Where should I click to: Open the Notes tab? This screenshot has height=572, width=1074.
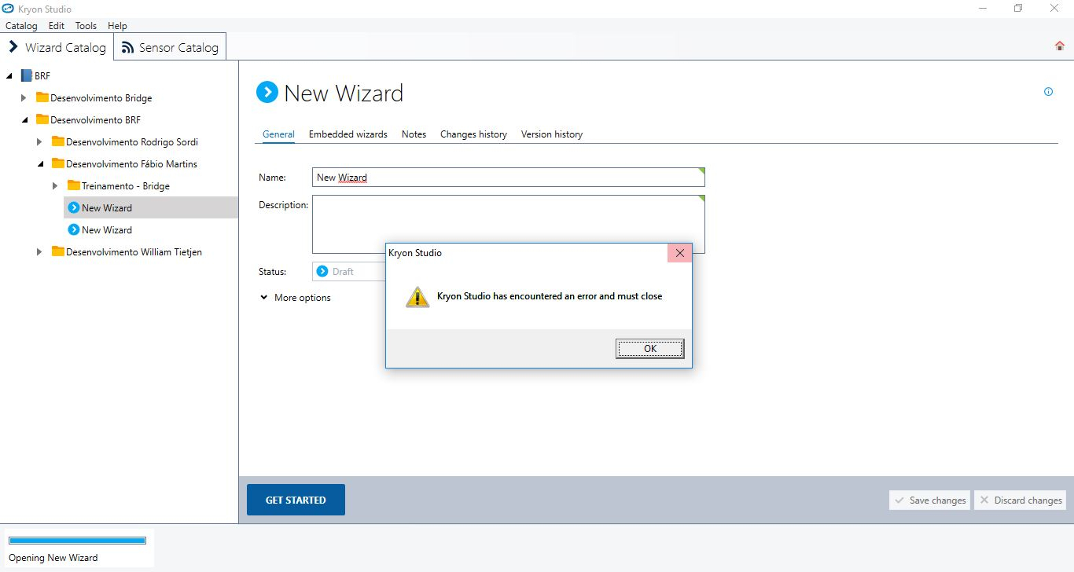pos(414,134)
